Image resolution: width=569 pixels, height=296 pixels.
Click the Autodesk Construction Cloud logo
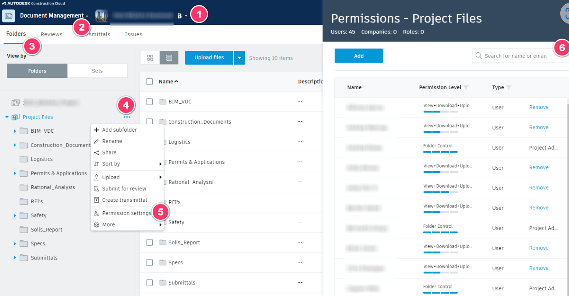[x=24, y=3]
